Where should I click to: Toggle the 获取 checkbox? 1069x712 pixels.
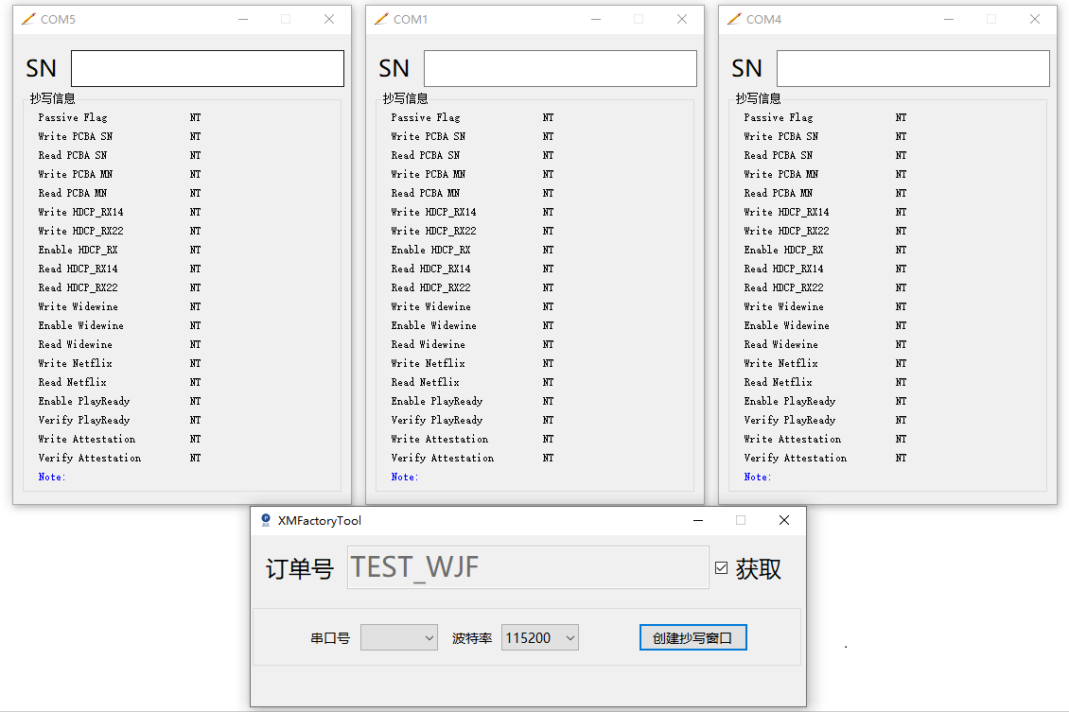click(722, 568)
